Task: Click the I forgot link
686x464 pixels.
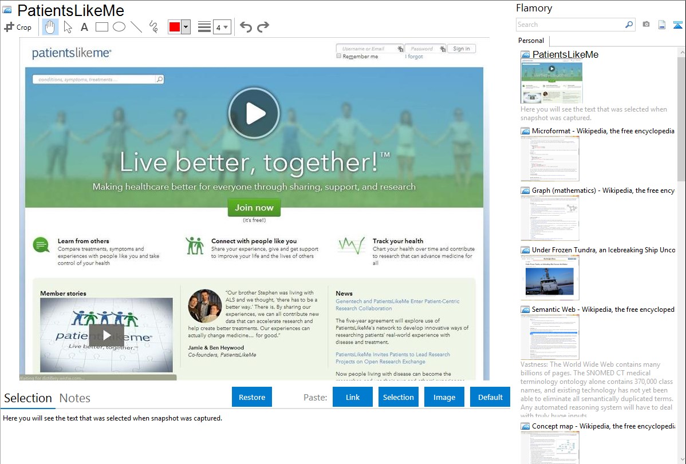Action: click(x=414, y=57)
